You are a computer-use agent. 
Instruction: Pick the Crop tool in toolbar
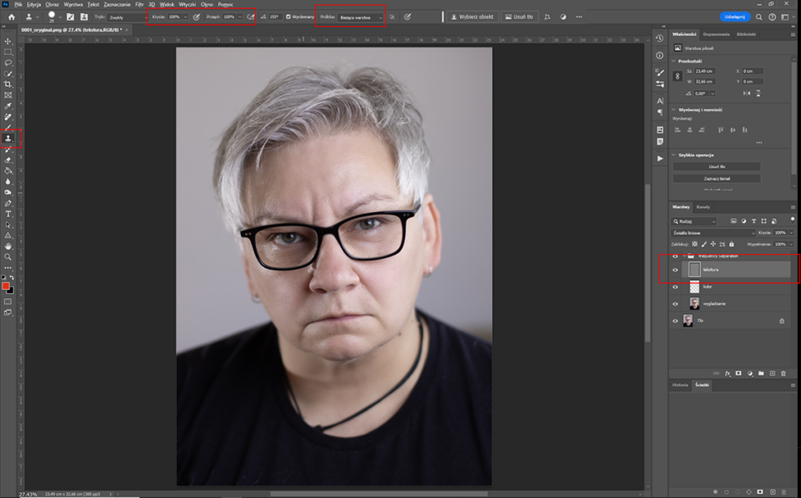tap(9, 84)
